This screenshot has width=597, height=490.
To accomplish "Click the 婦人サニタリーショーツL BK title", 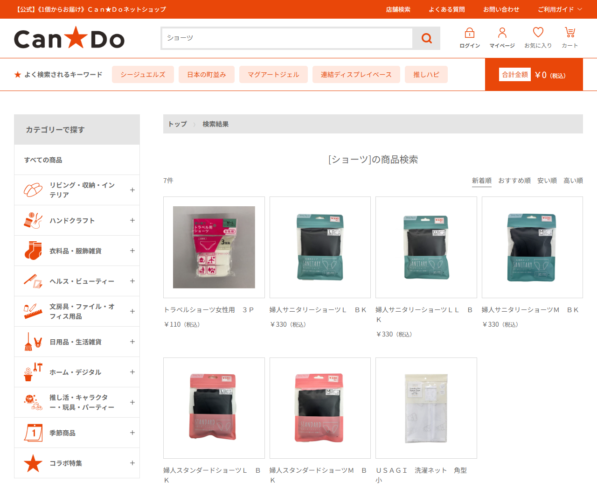I will point(318,310).
